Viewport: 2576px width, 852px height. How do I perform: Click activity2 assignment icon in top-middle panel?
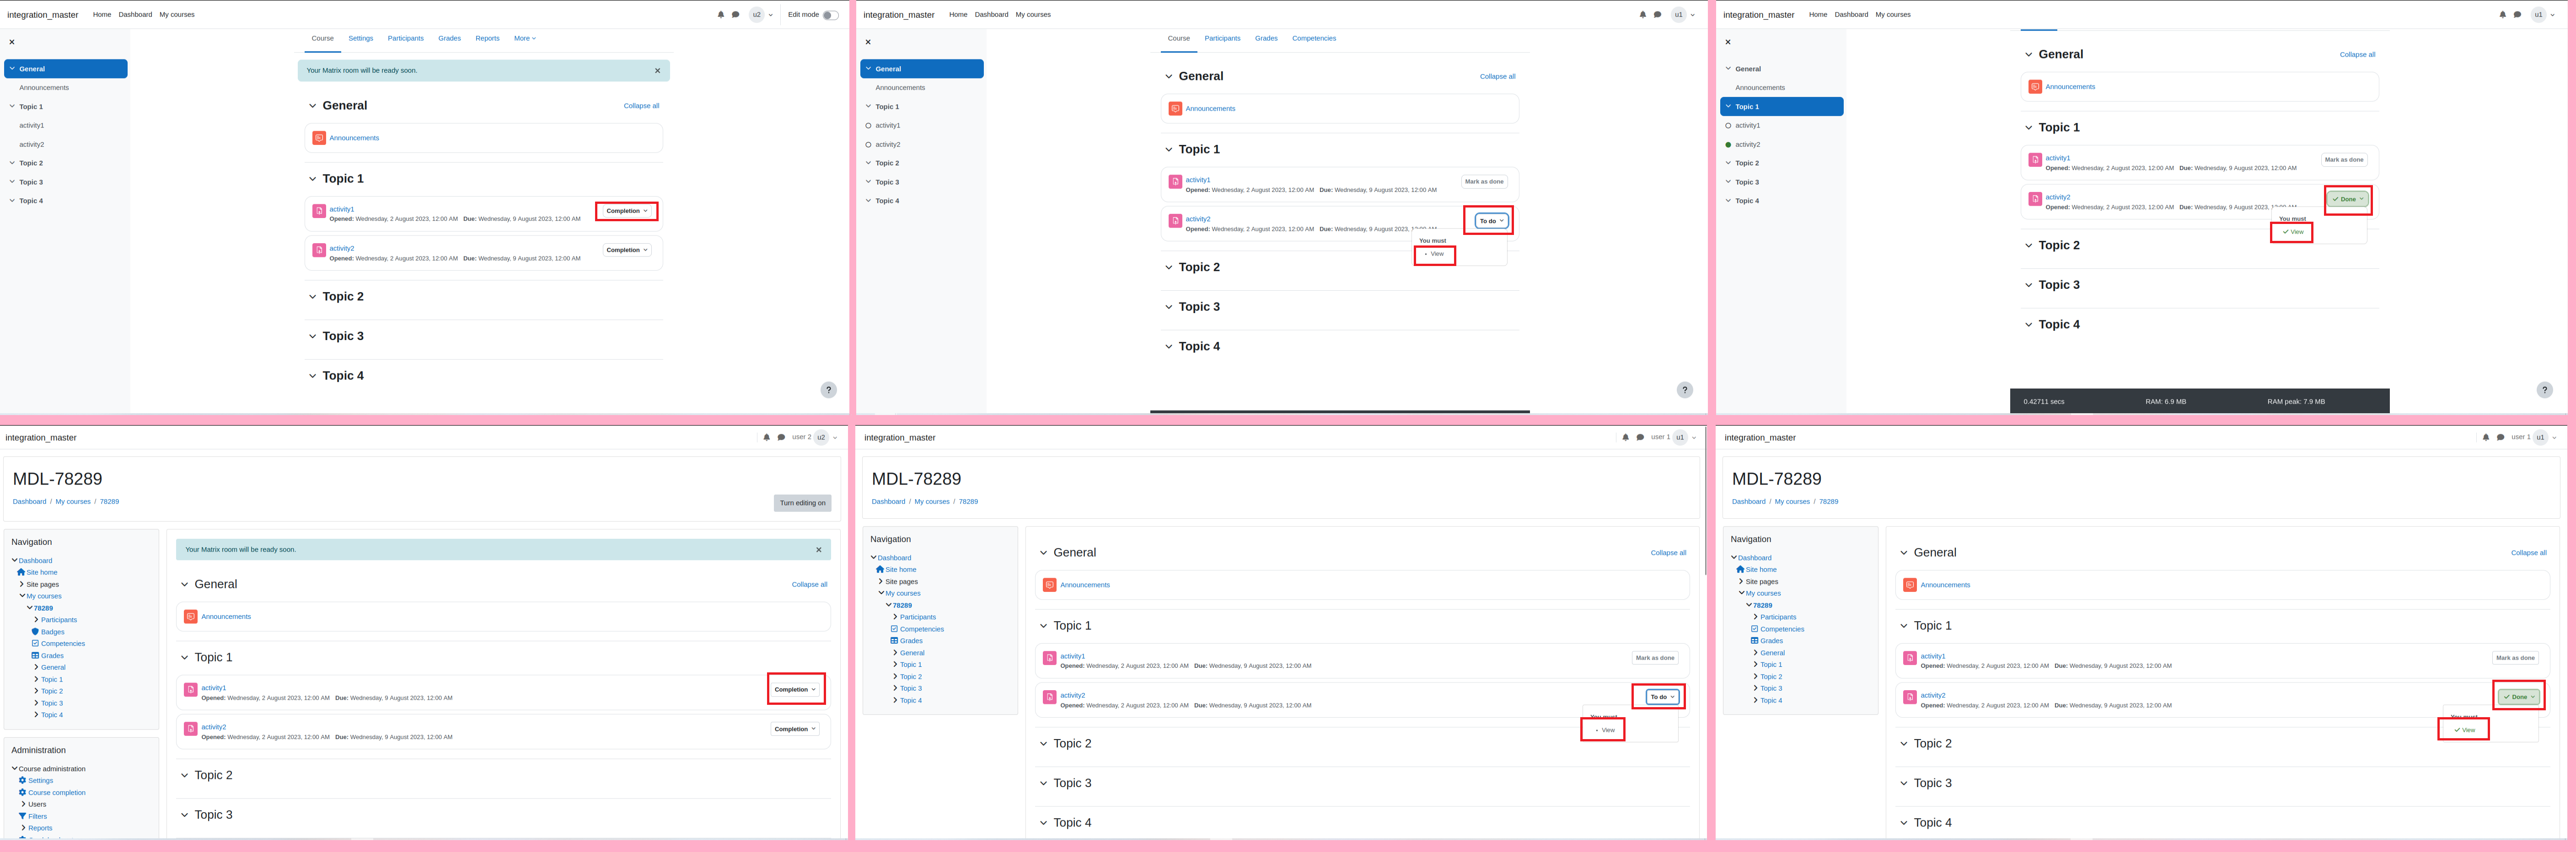(x=1175, y=221)
